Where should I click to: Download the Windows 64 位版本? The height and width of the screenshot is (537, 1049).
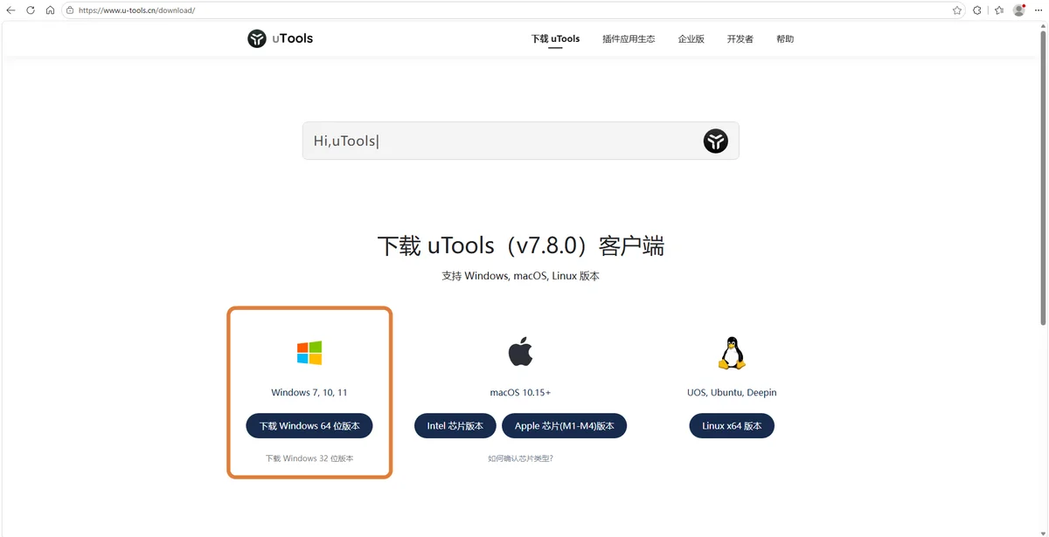pyautogui.click(x=309, y=426)
